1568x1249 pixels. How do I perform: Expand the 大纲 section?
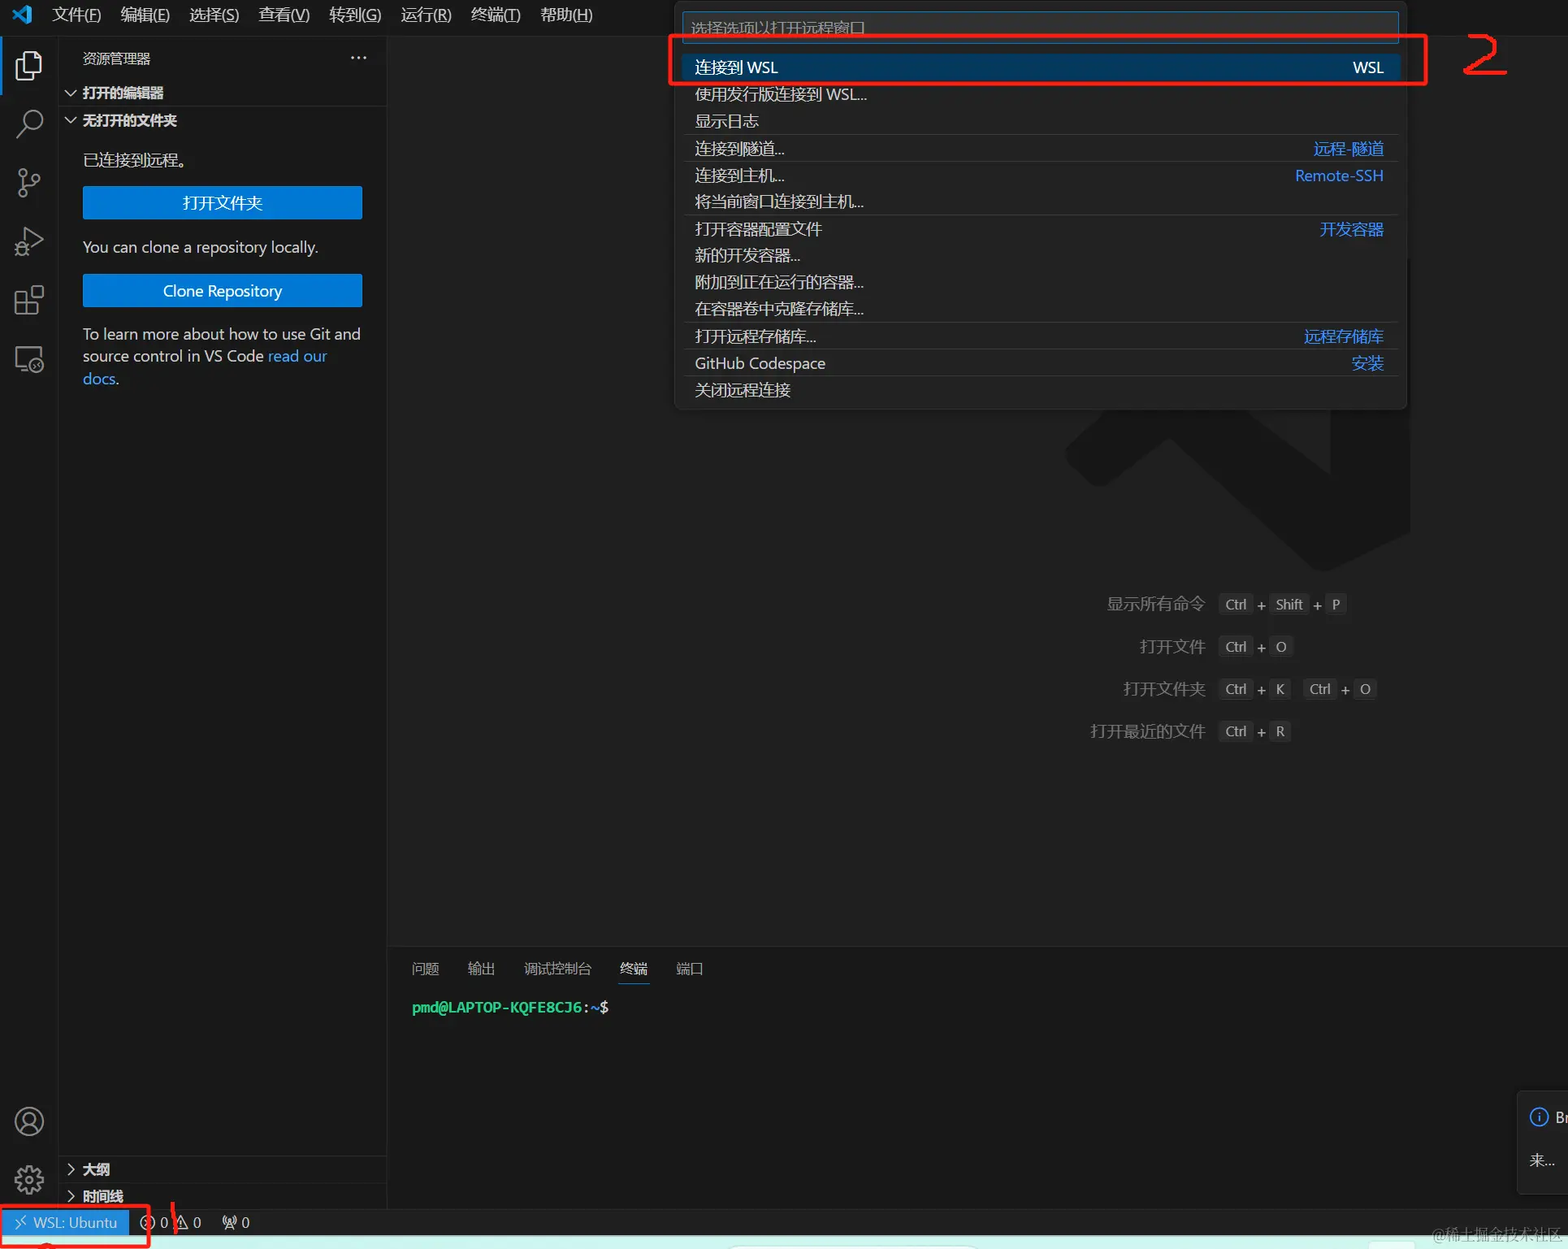coord(224,1169)
